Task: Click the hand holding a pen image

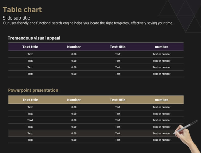Action: coord(187,134)
